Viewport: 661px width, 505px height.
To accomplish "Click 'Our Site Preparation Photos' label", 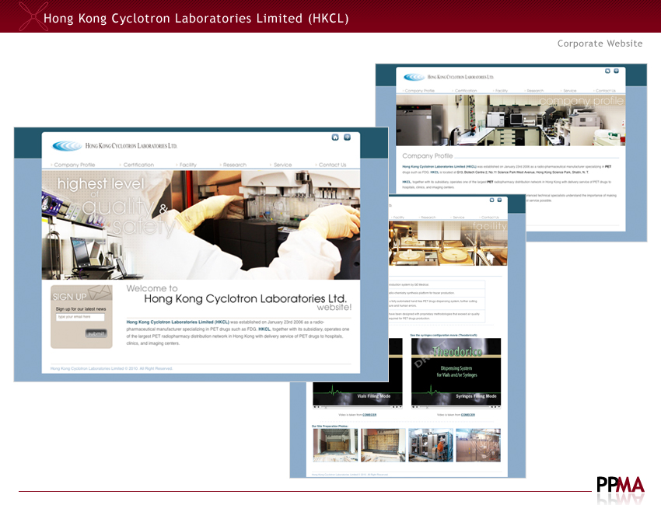I will coord(330,426).
